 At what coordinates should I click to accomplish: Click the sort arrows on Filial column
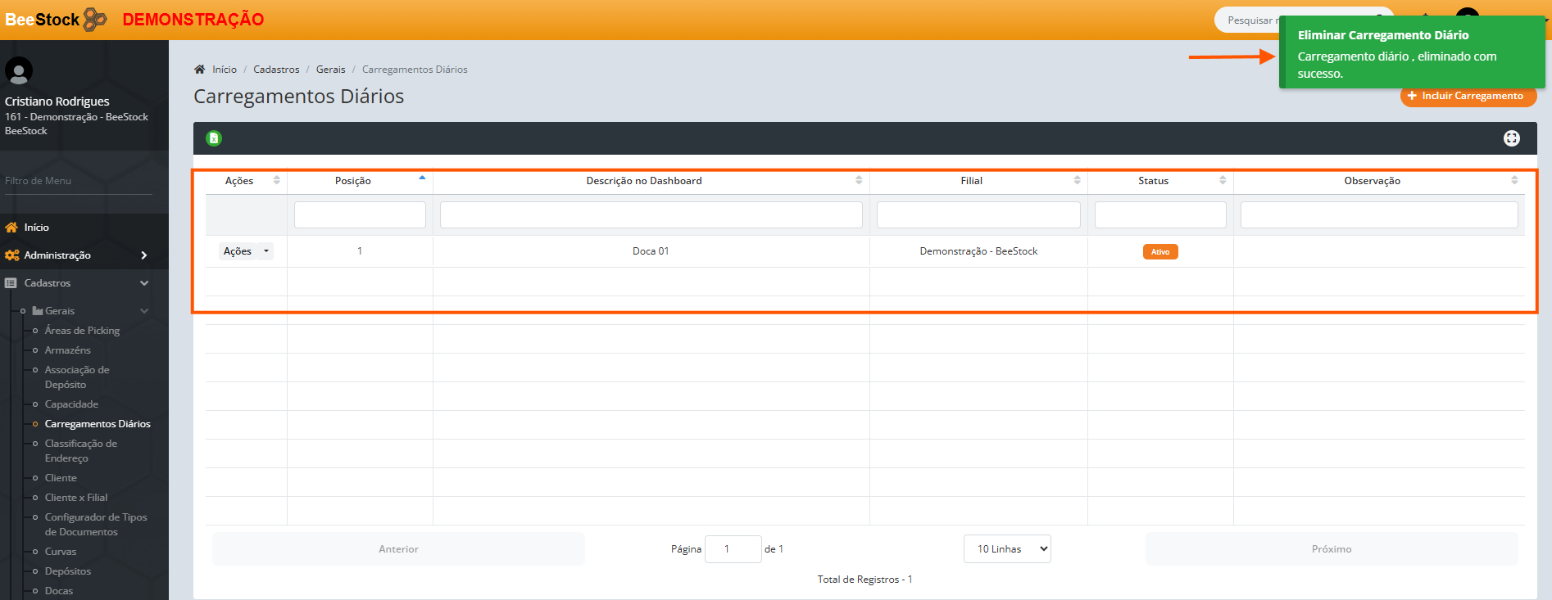1077,181
